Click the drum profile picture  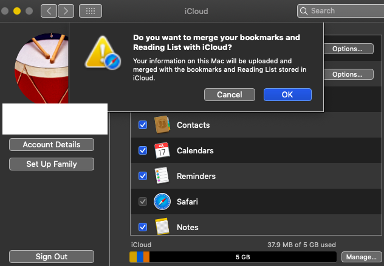[x=42, y=68]
